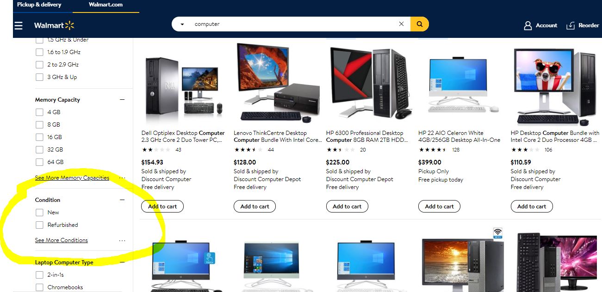Tick the 8 GB memory checkbox
The image size is (602, 292).
click(x=39, y=125)
